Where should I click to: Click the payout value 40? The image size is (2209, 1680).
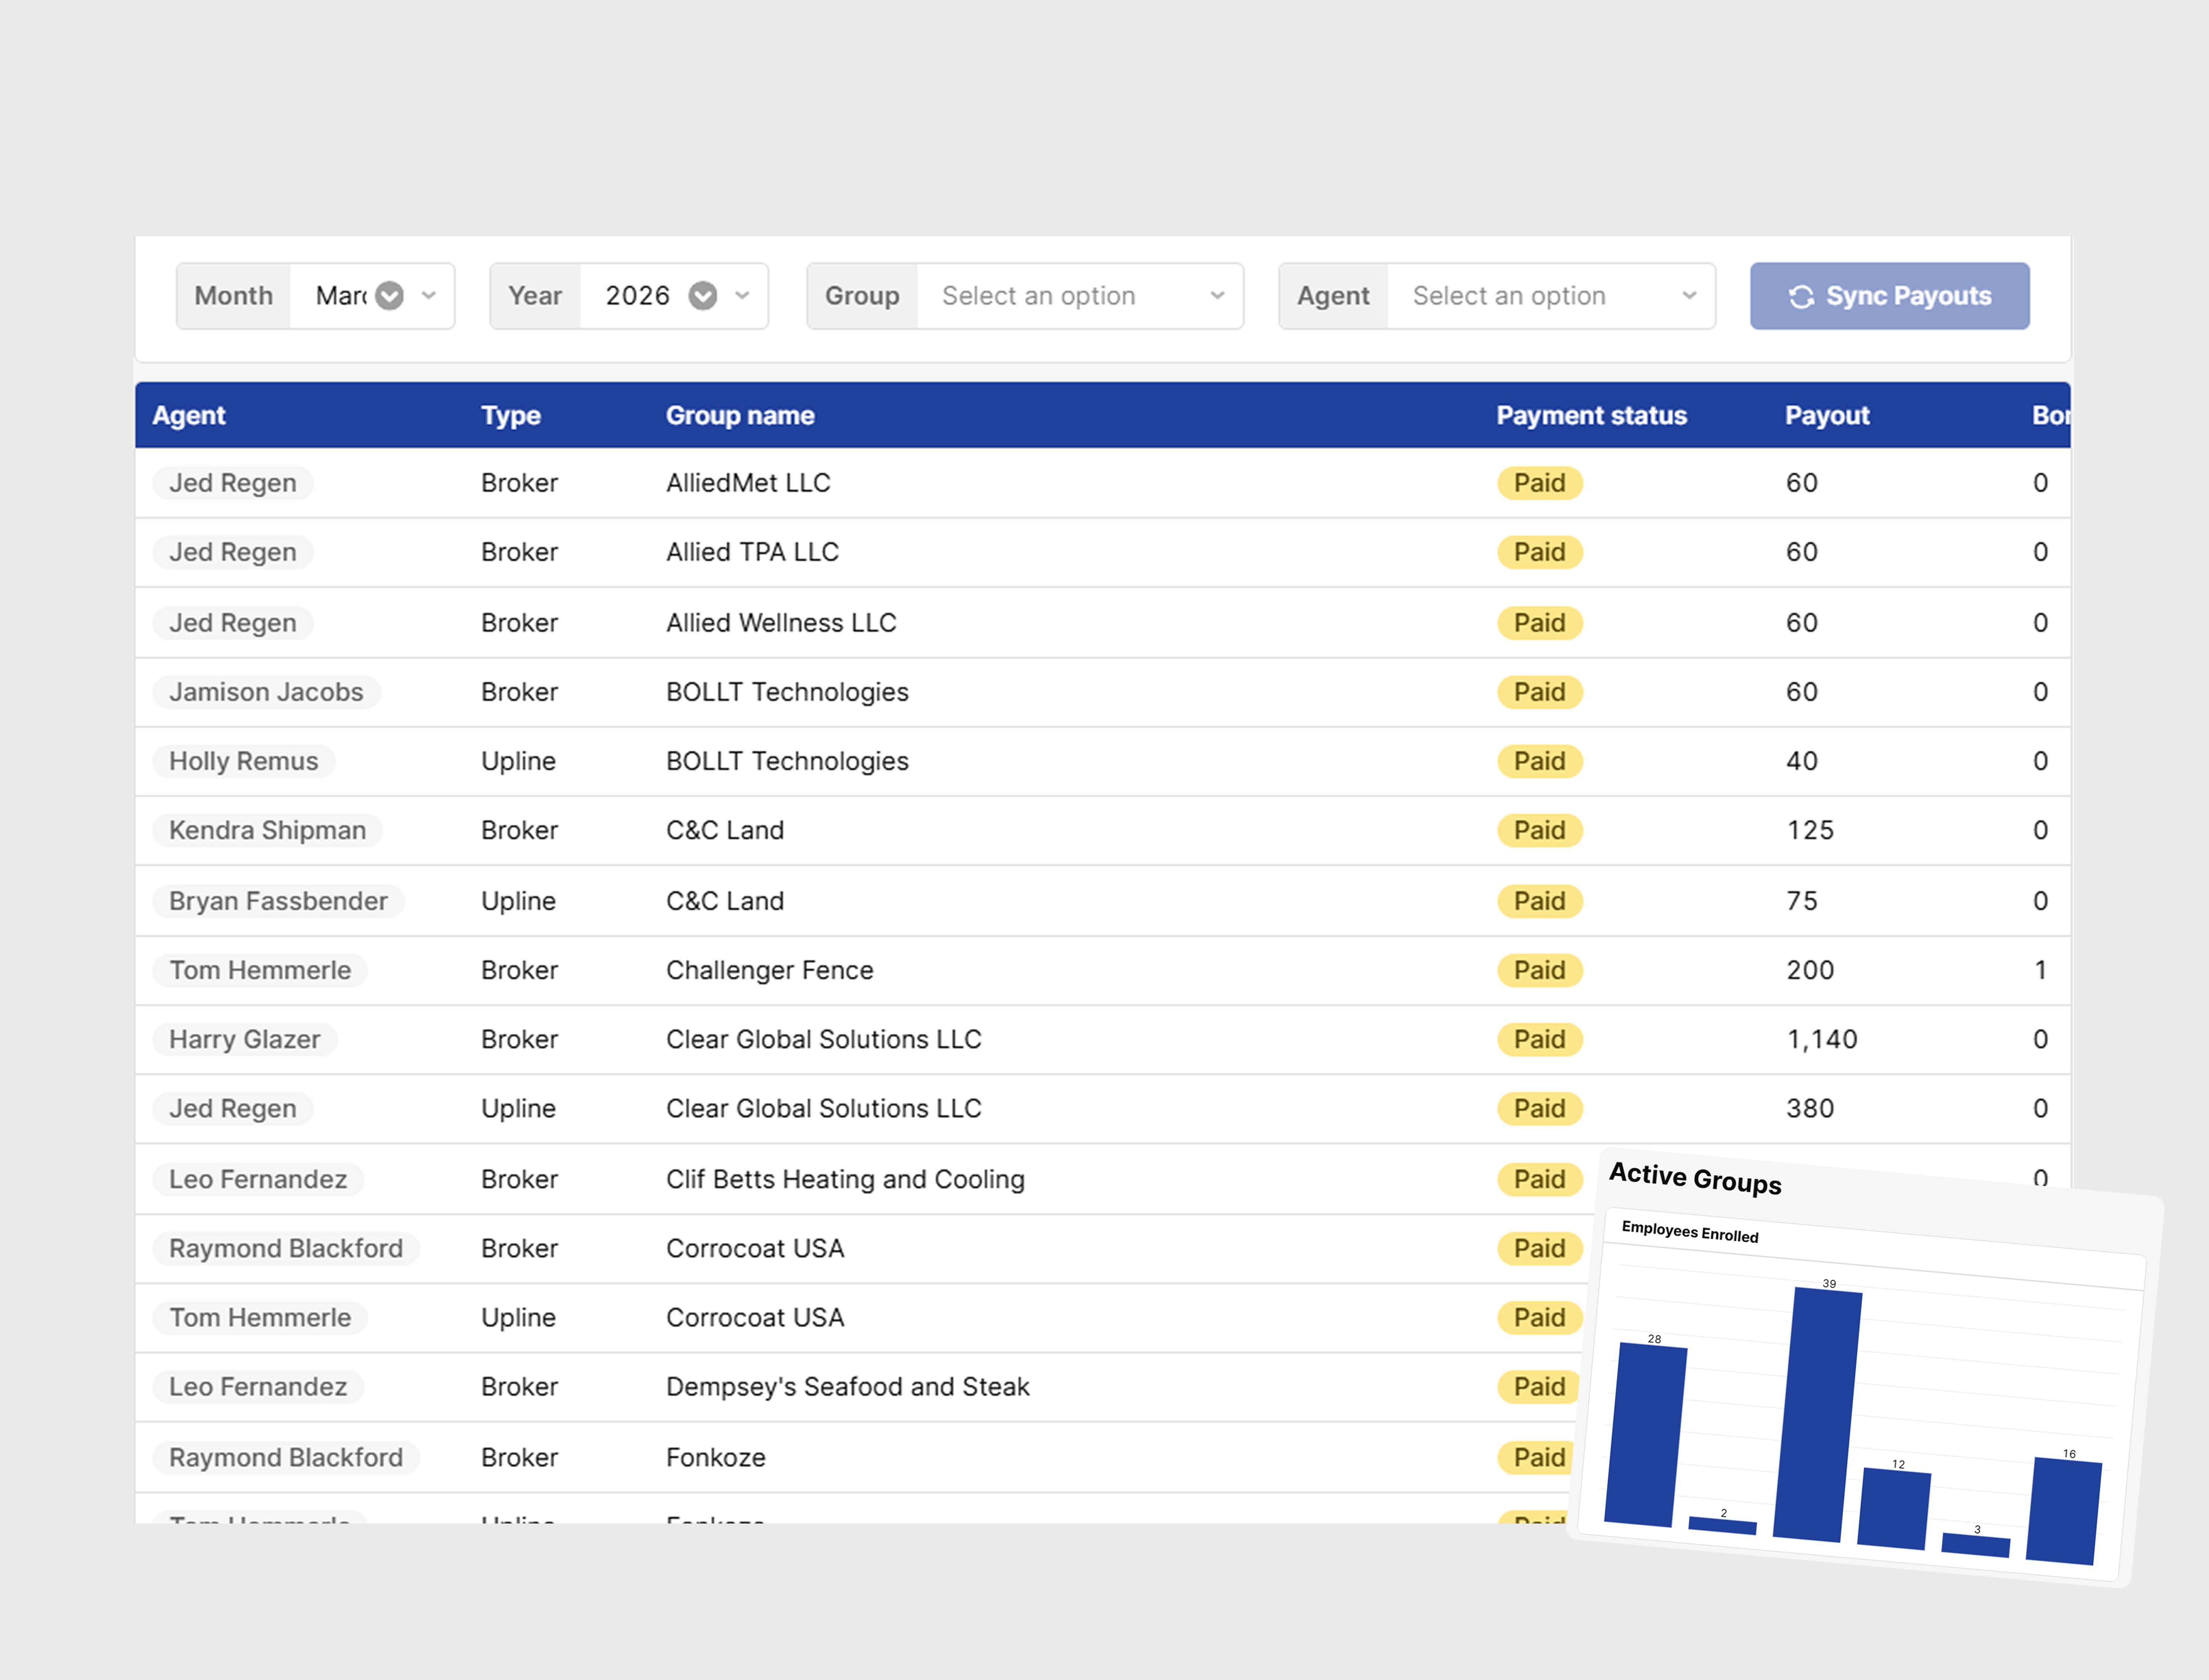click(x=1802, y=761)
